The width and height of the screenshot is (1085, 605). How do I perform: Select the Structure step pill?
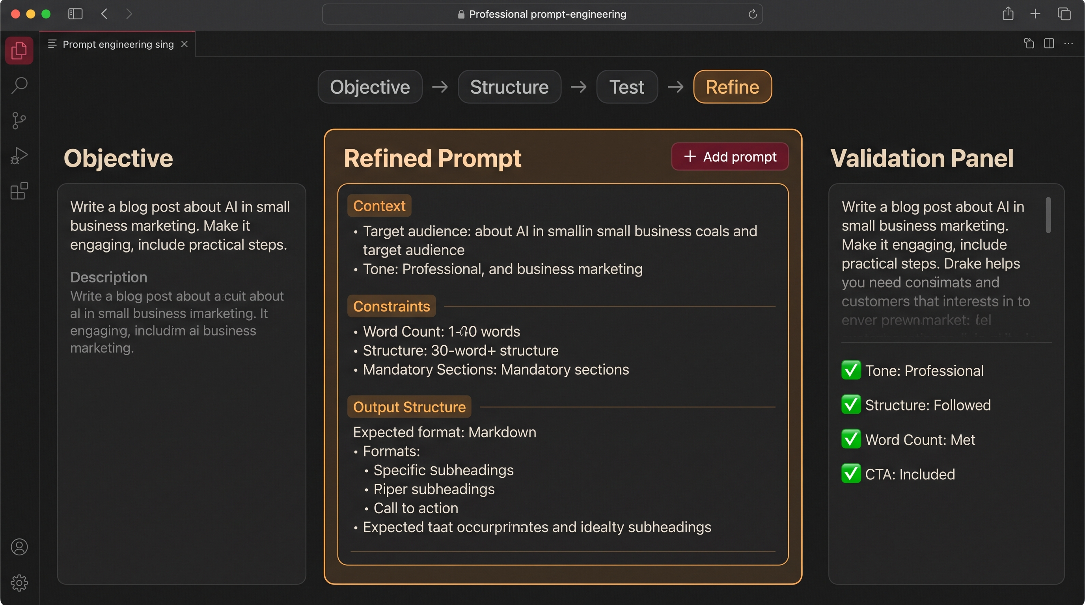point(509,87)
